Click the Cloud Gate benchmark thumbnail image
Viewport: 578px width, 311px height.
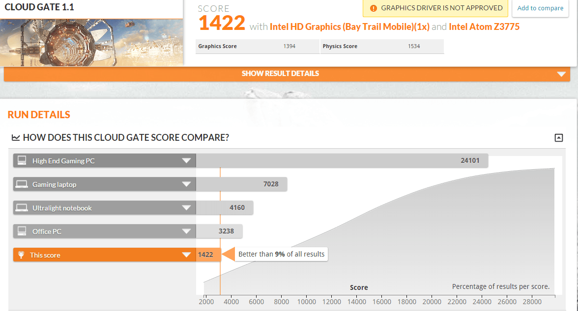91,43
